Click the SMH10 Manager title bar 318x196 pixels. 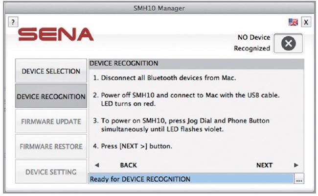click(x=159, y=8)
